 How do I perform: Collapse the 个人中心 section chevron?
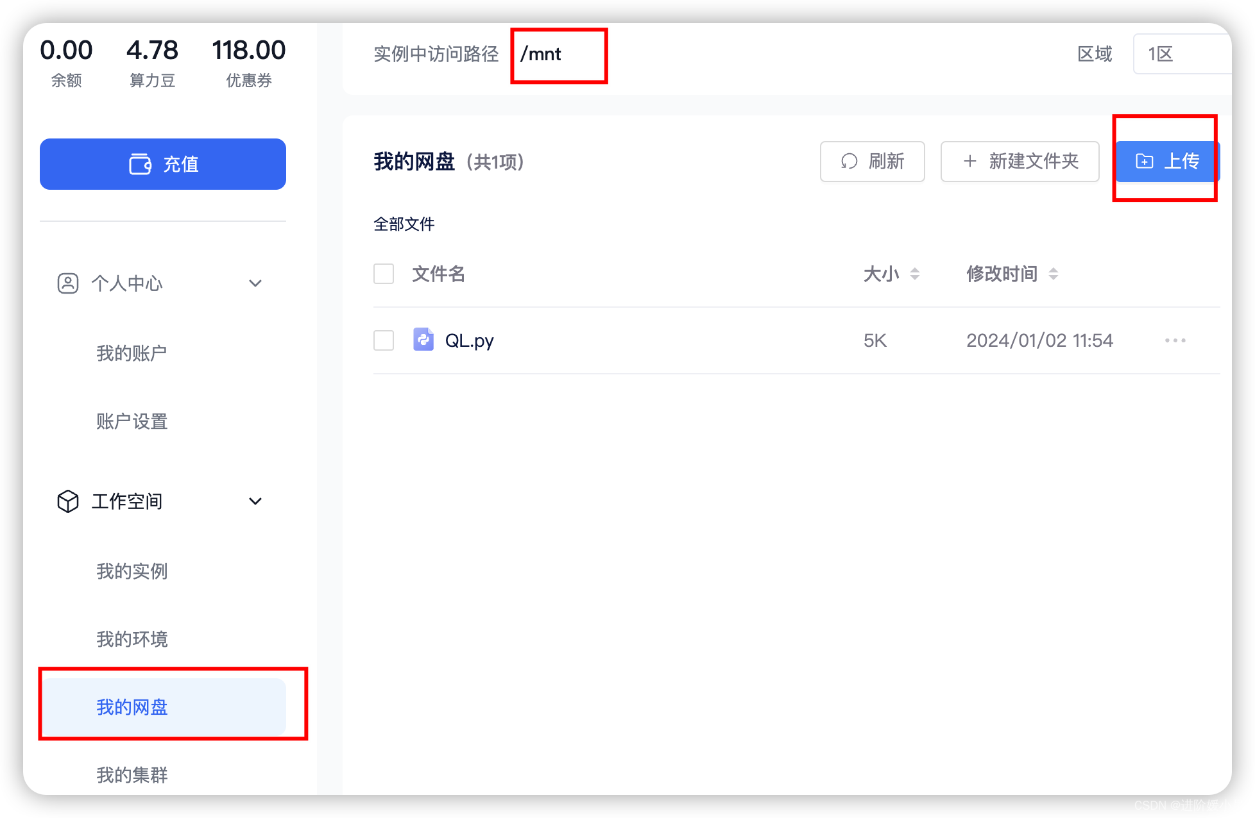[255, 283]
